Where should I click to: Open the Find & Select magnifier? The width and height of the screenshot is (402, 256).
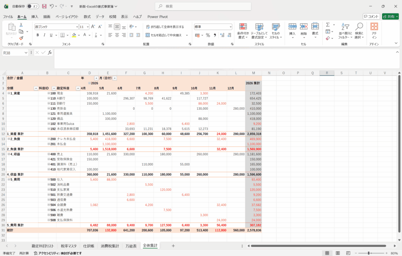(359, 30)
